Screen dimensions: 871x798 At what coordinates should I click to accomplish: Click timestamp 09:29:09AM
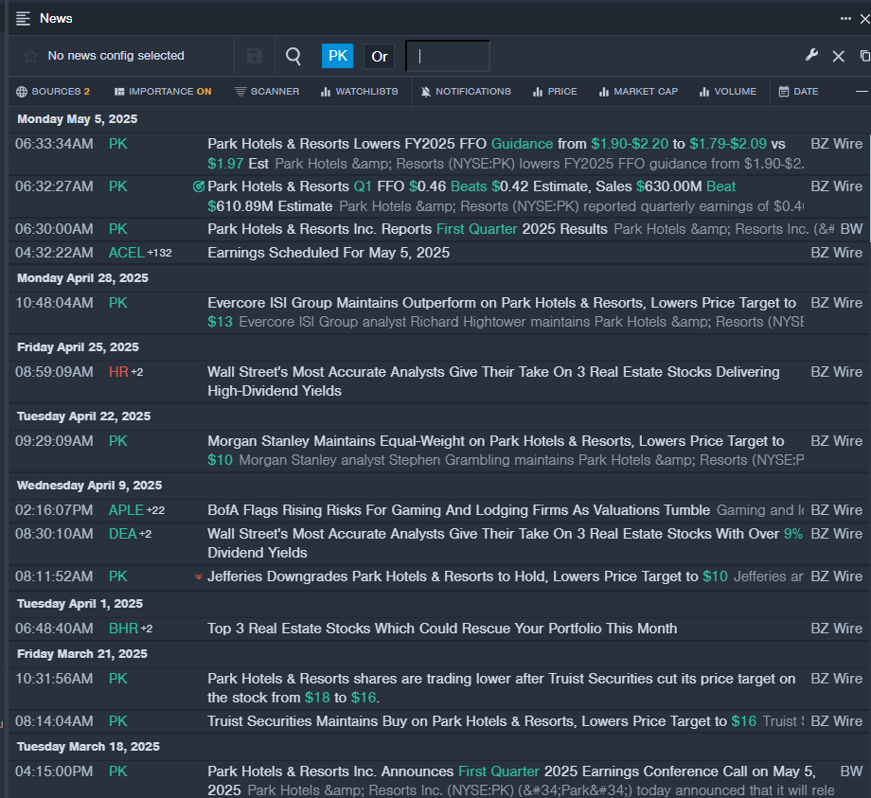pos(54,441)
